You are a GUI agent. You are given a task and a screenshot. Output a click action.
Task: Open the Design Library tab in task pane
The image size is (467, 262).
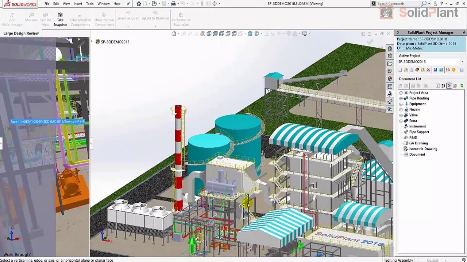390,56
